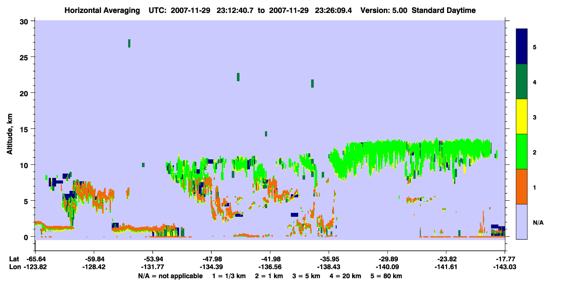Click the 'Lat' axis row label
Viewport: 561px width, 288px height.
(14, 259)
